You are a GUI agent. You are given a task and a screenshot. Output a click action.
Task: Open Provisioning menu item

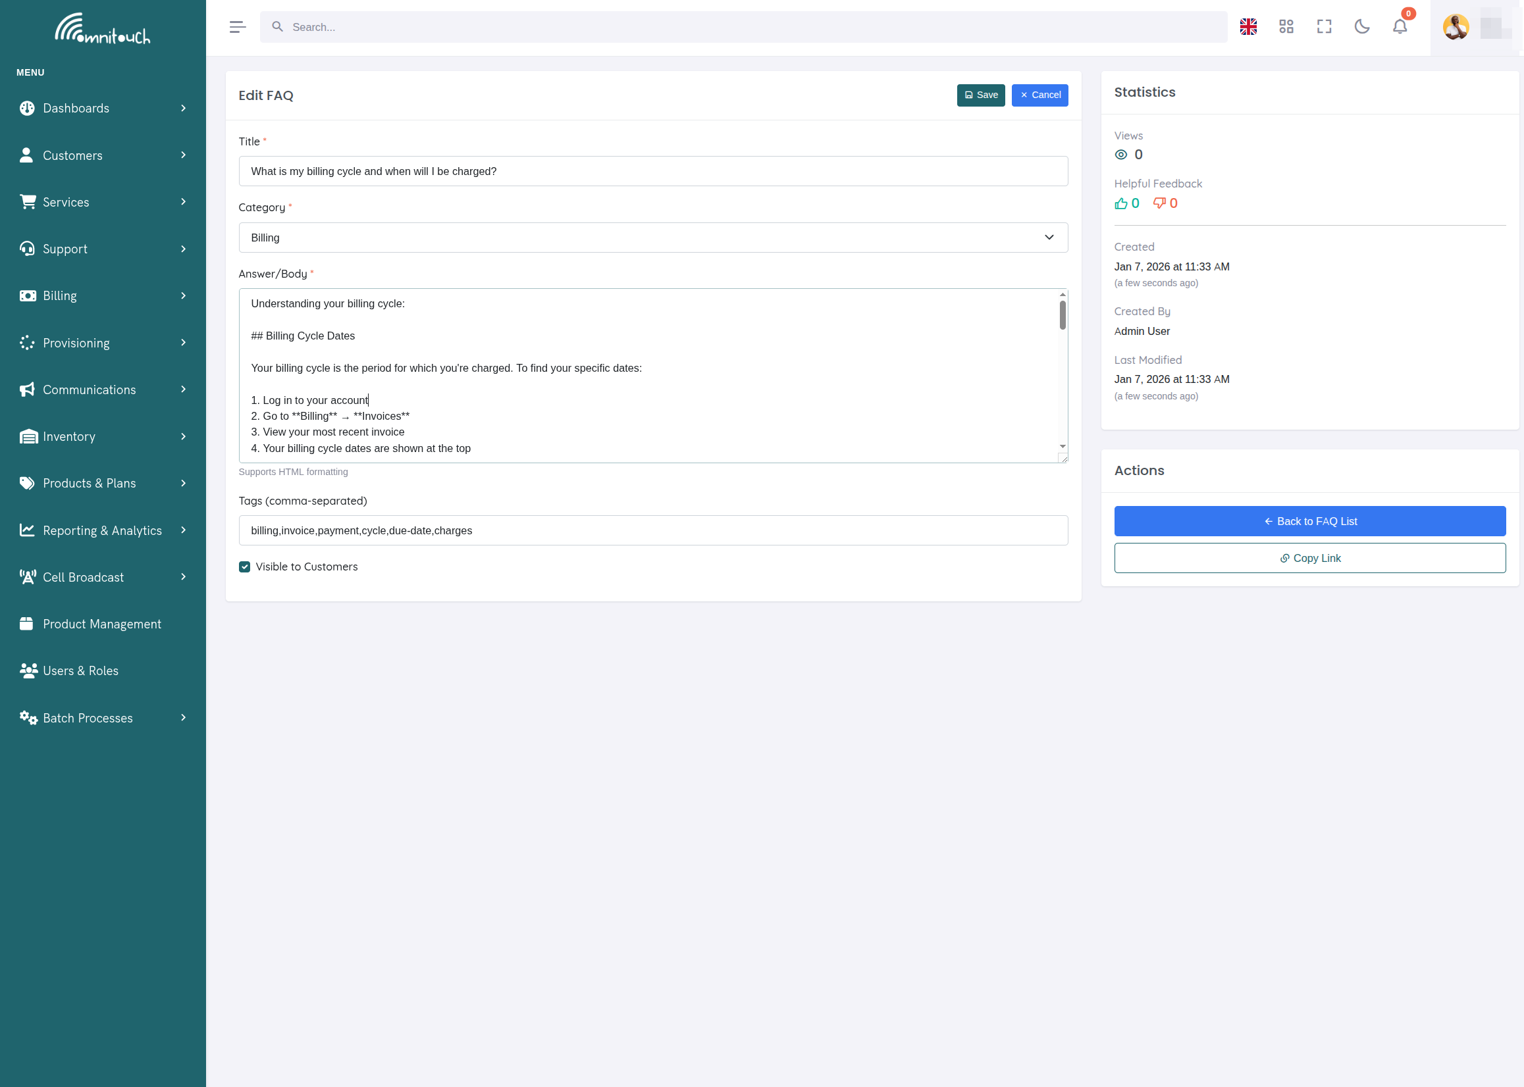(x=103, y=342)
